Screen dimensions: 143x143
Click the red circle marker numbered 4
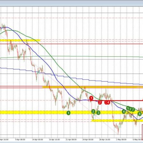(108, 102)
